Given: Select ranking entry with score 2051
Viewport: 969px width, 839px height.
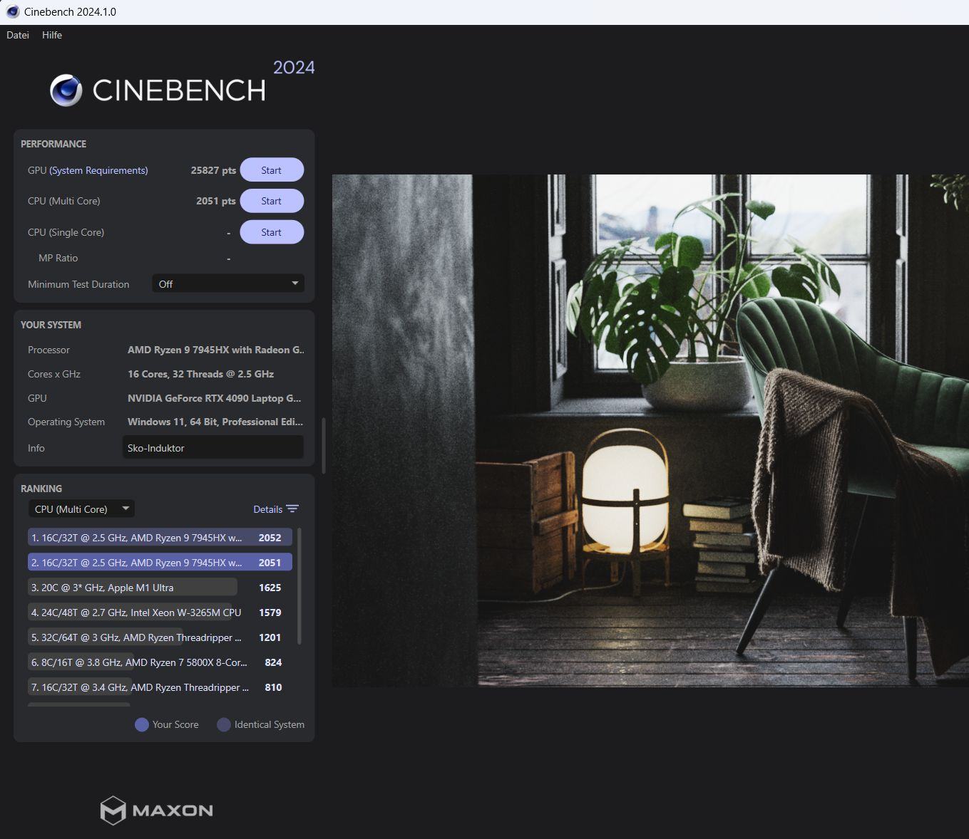Looking at the screenshot, I should coord(160,563).
